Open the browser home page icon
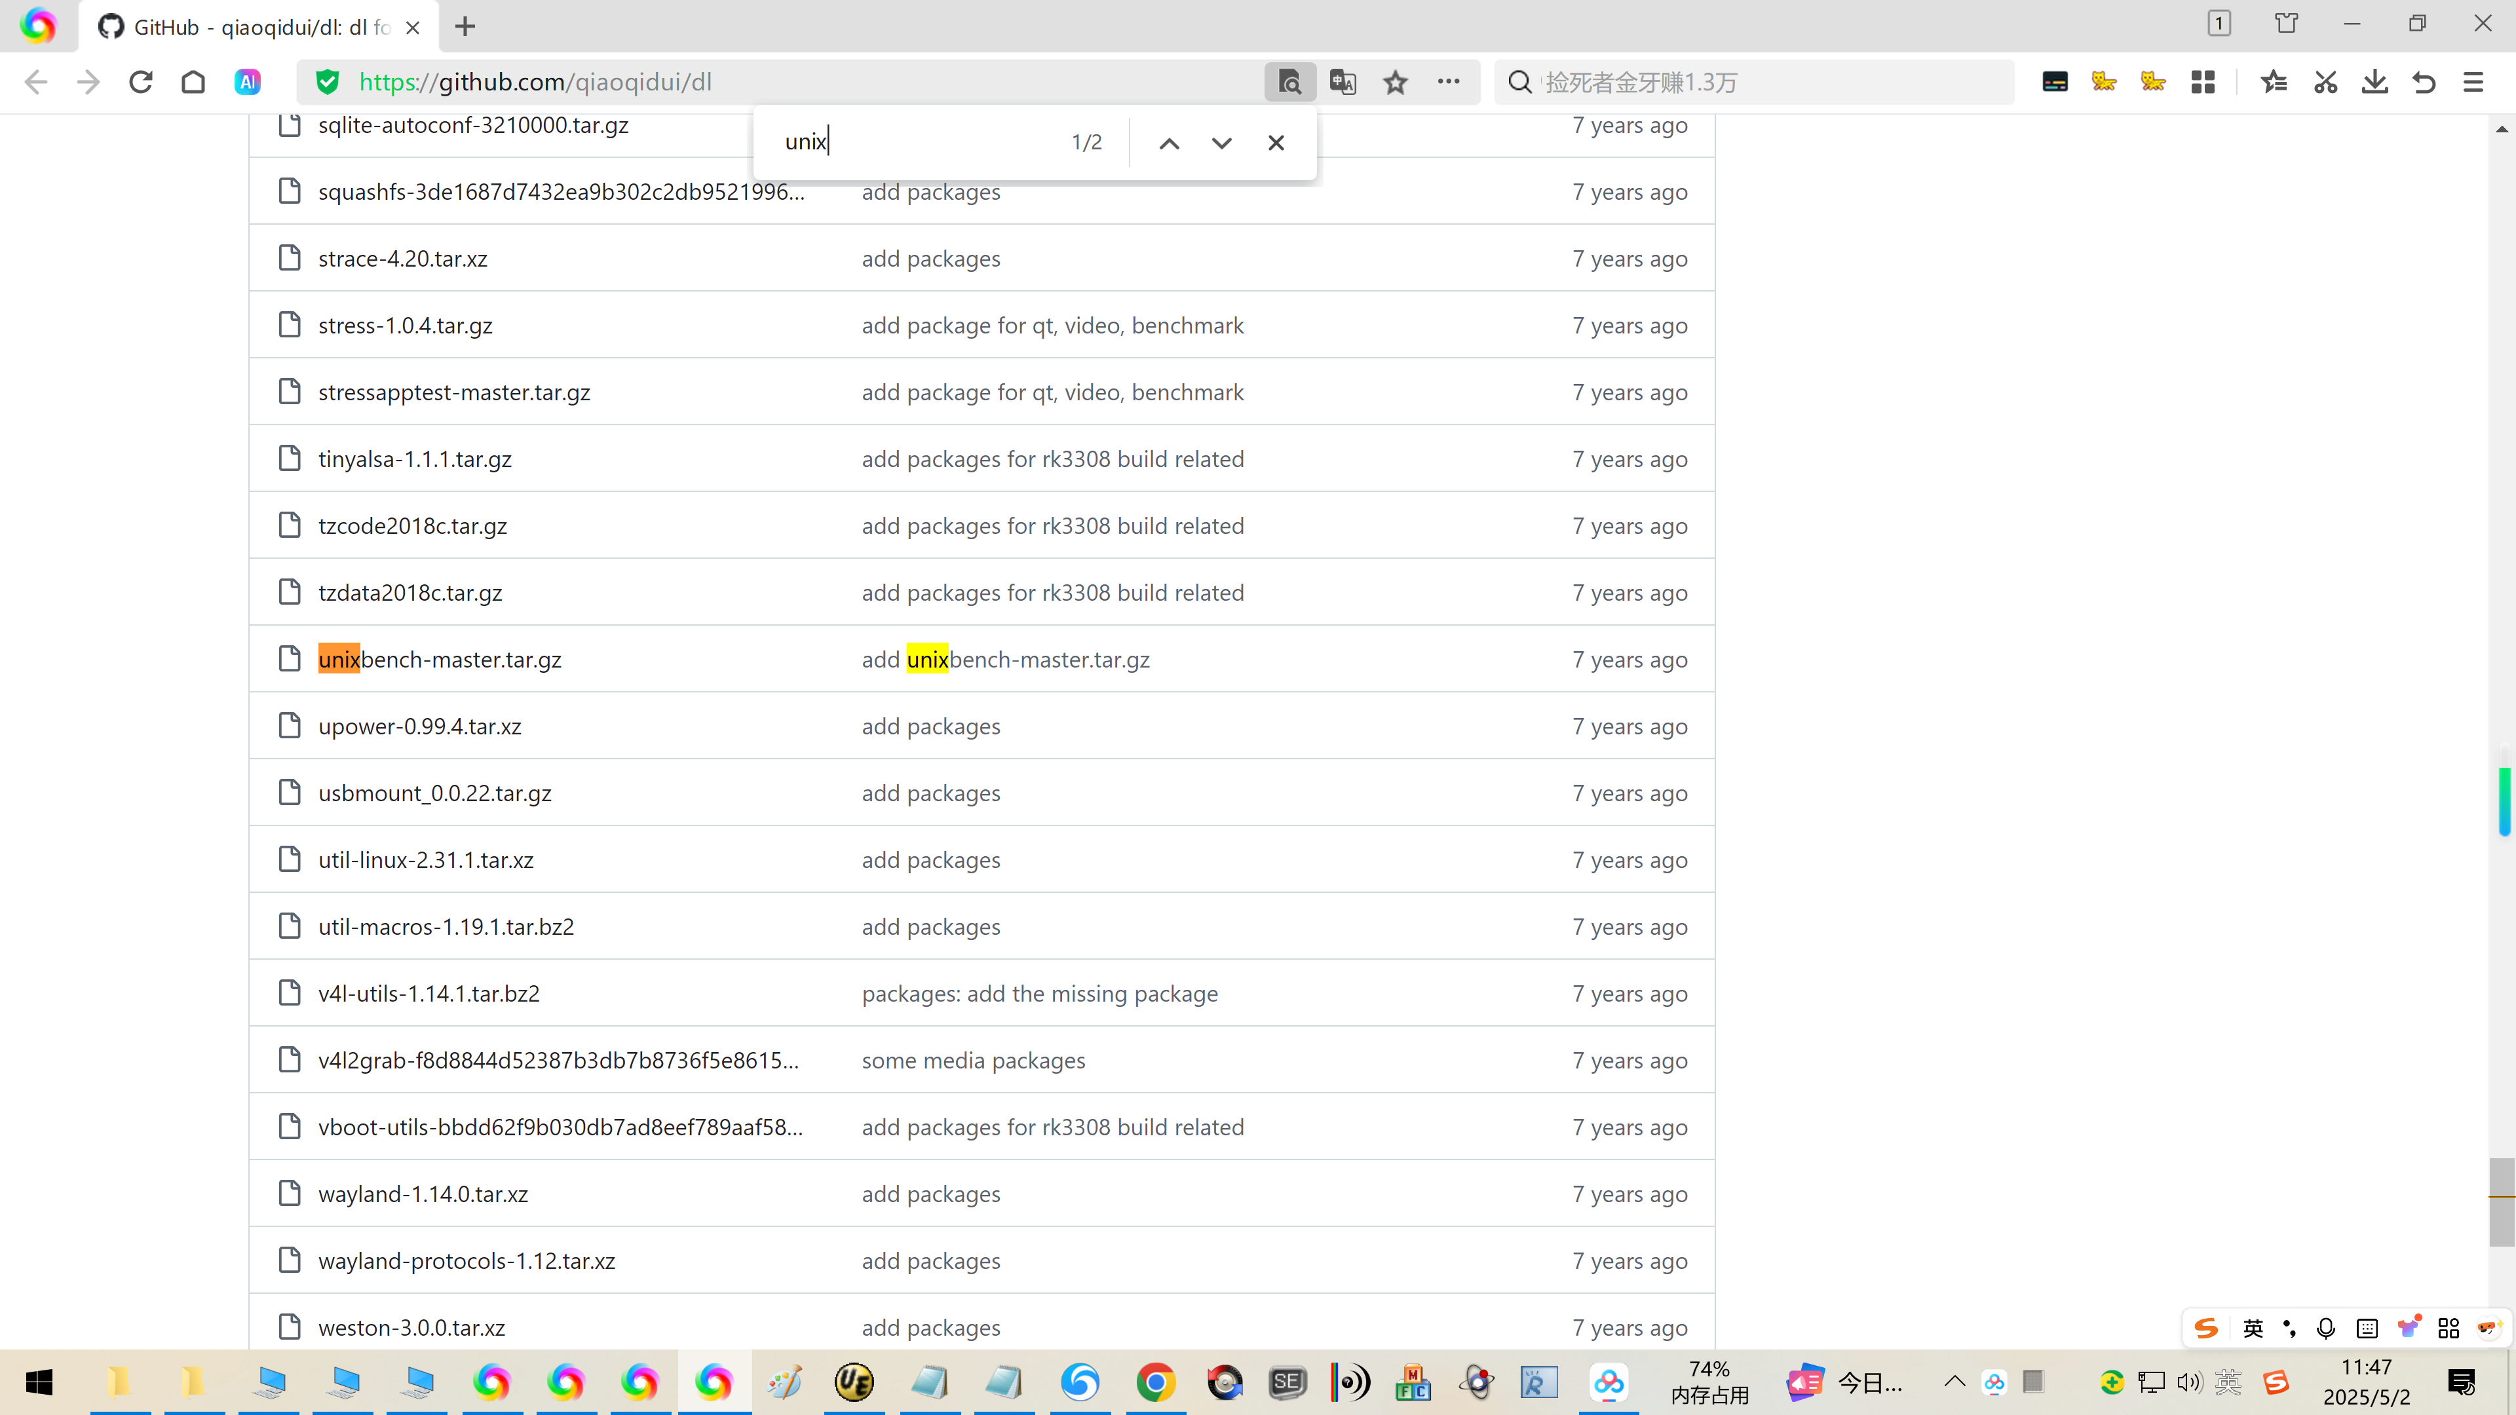The width and height of the screenshot is (2516, 1415). pyautogui.click(x=193, y=82)
